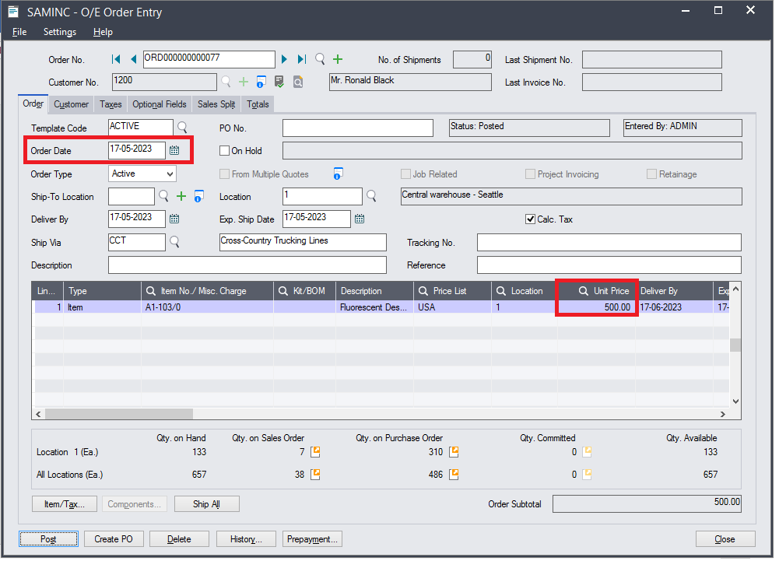Switch to the Customer tab
The image size is (779, 561).
[x=71, y=104]
